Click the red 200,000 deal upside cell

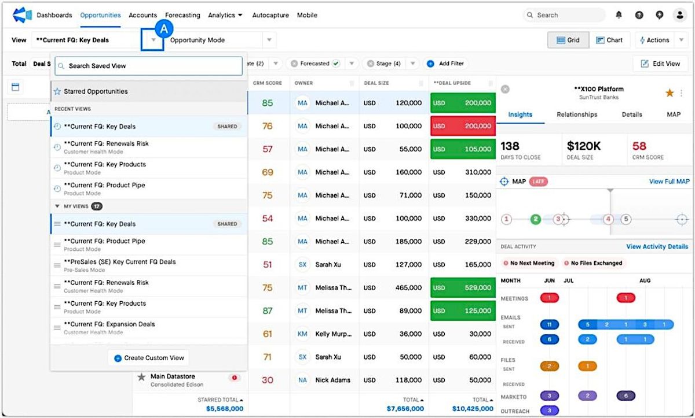pyautogui.click(x=463, y=126)
